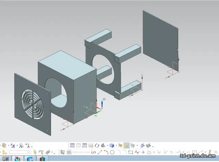Screen dimensions: 219x162
Task: Select the Arc sketch tool
Action: pos(106,152)
